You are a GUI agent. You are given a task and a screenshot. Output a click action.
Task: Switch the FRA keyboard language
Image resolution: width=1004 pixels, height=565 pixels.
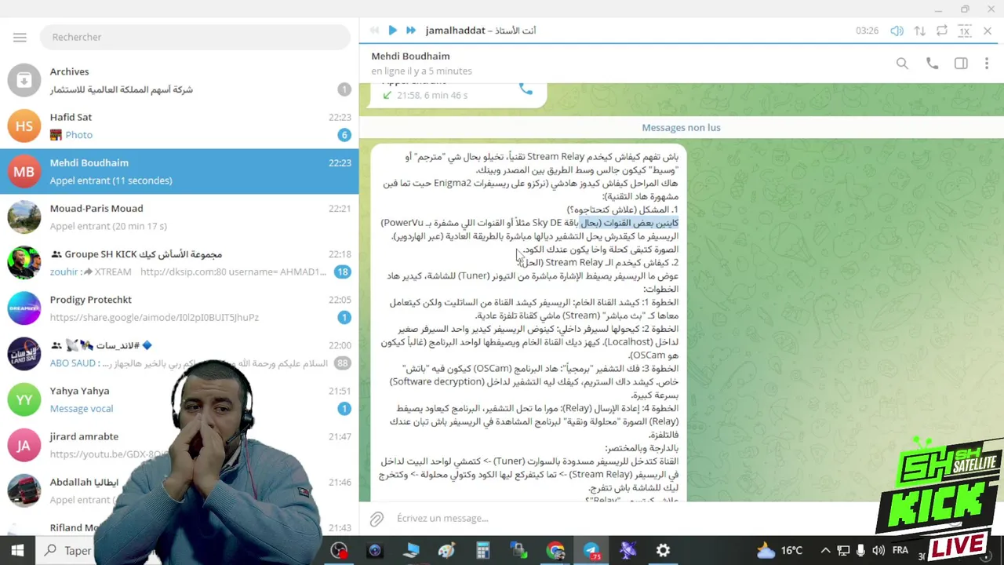[900, 550]
